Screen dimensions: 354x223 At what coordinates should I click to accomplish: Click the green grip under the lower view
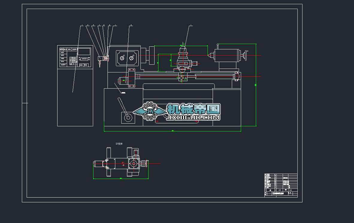tap(121, 178)
